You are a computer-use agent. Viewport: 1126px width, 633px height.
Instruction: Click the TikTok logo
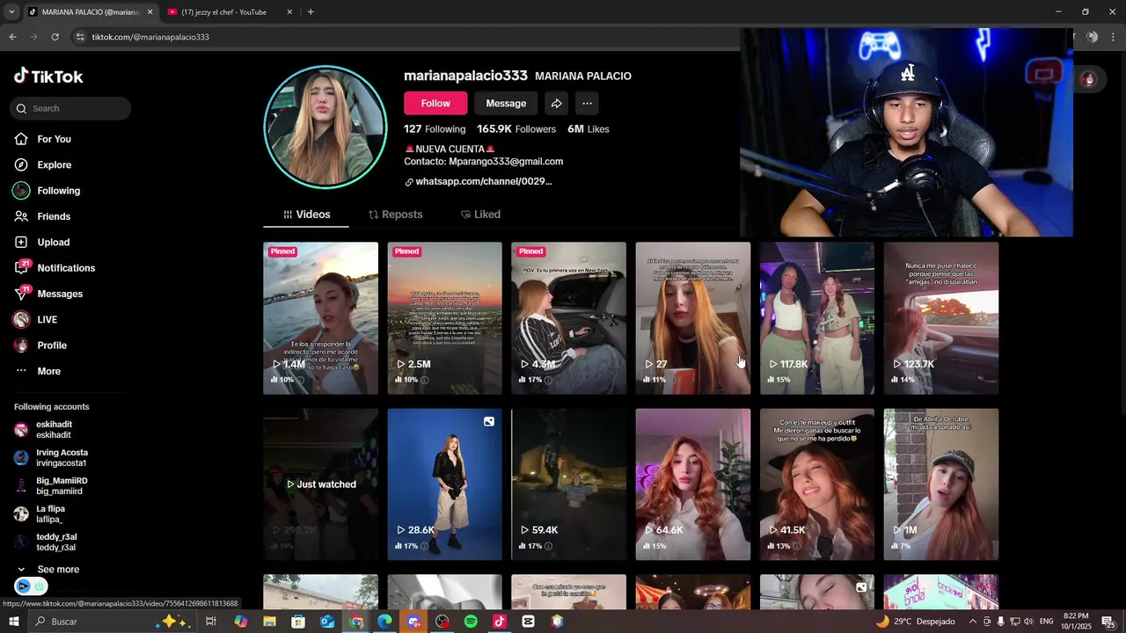(48, 76)
